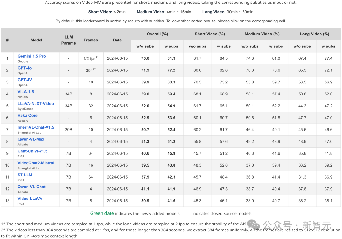Select GPT-4o frames value 384
Viewport: 342px width, 239px height.
tap(91, 70)
